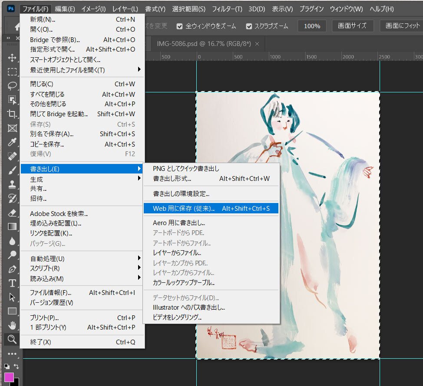Swap foreground and background colors

16,366
